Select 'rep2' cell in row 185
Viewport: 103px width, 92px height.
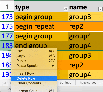[86, 65]
